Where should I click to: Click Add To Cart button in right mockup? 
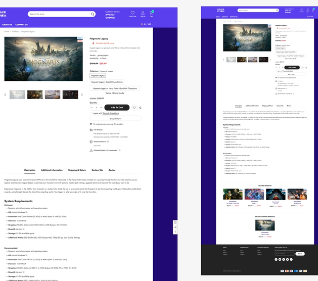292,68
